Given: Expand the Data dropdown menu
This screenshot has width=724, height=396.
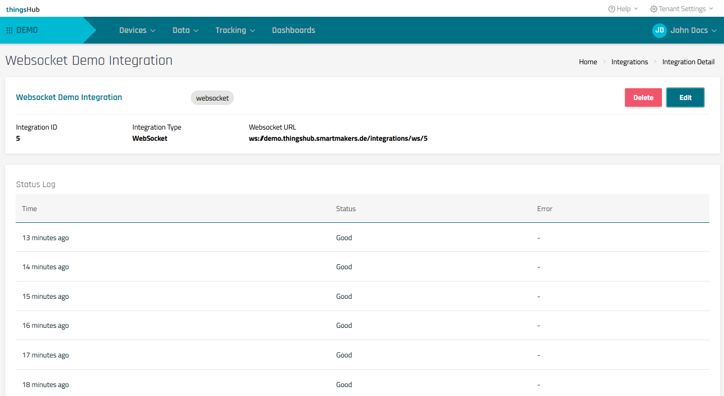Looking at the screenshot, I should (185, 30).
